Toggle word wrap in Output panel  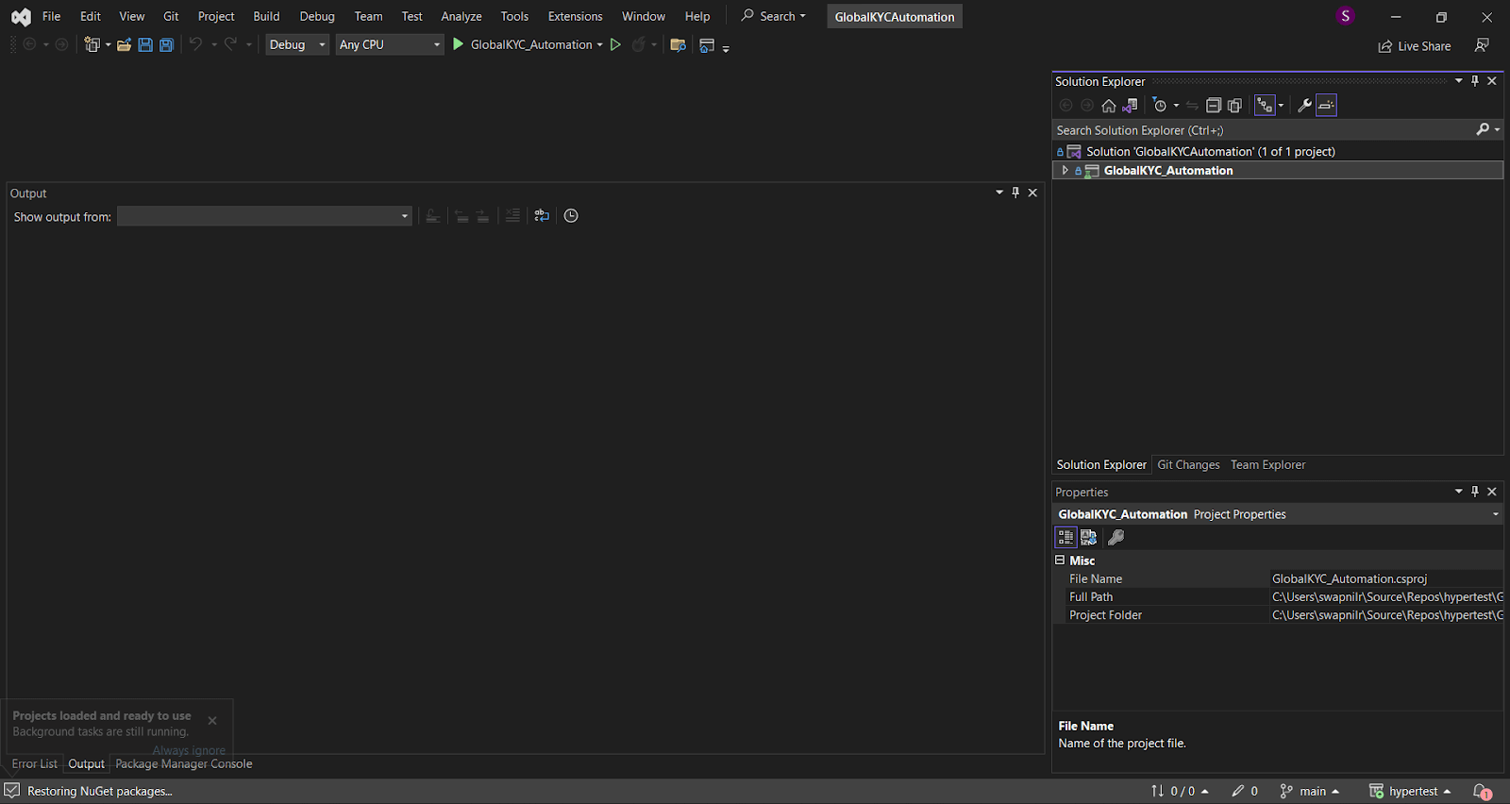click(542, 216)
